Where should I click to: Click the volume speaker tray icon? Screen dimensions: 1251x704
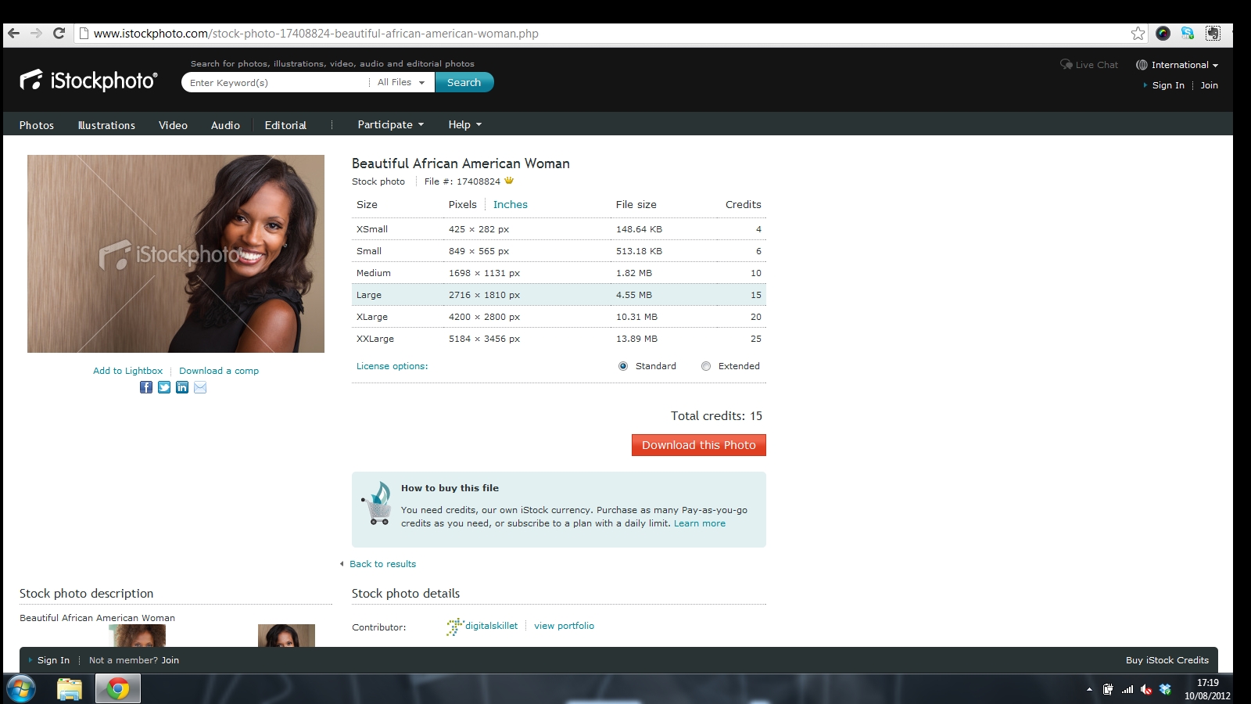tap(1146, 689)
